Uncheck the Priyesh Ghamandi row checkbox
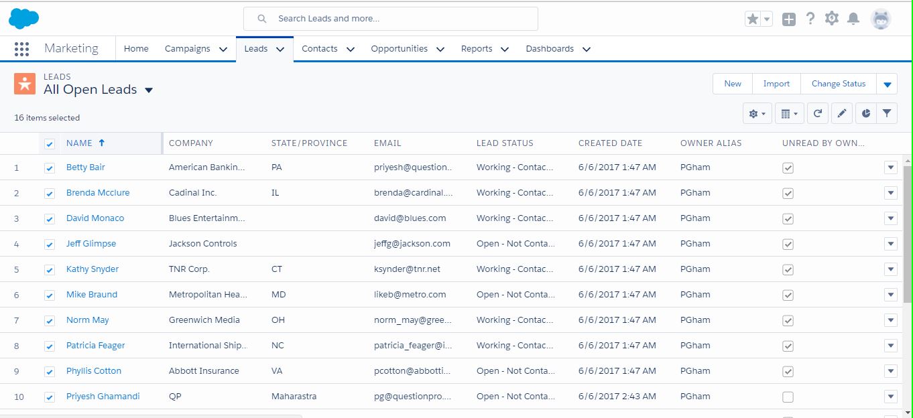This screenshot has height=418, width=913. (x=50, y=397)
